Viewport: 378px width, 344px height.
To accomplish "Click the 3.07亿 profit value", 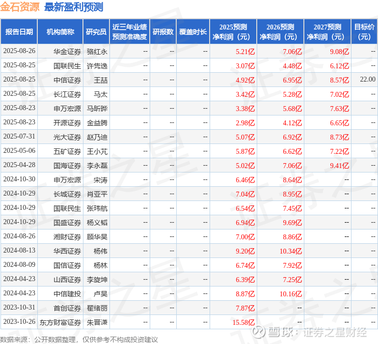I will click(245, 66).
